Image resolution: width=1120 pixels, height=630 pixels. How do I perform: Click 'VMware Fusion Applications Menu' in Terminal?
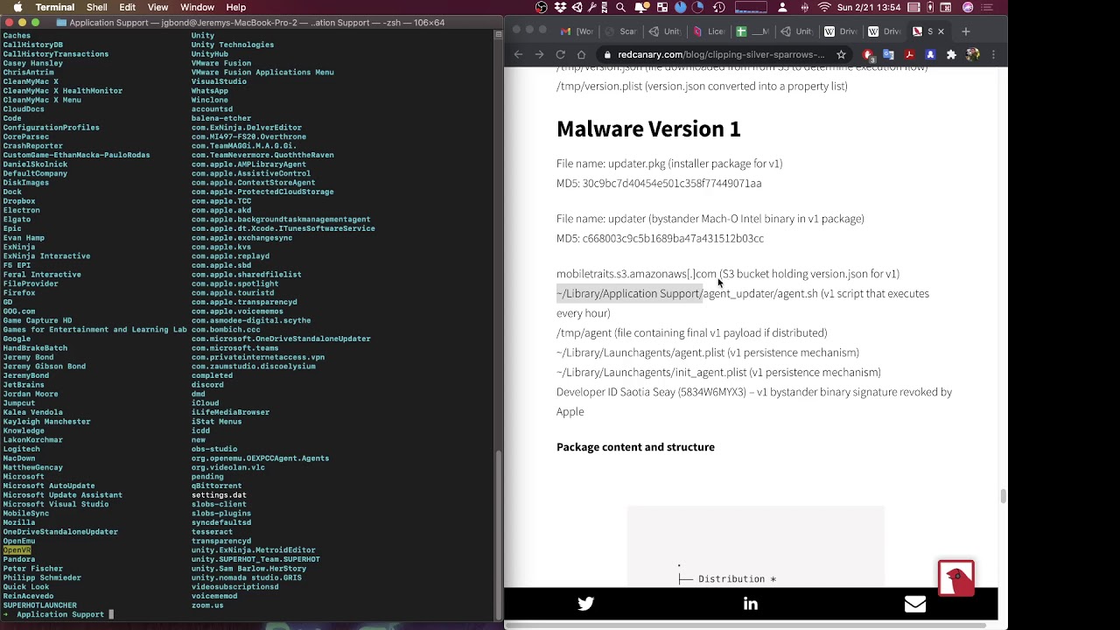pos(262,73)
